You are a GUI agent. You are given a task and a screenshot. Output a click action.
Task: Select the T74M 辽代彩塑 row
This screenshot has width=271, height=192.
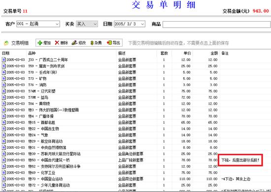click(135, 91)
